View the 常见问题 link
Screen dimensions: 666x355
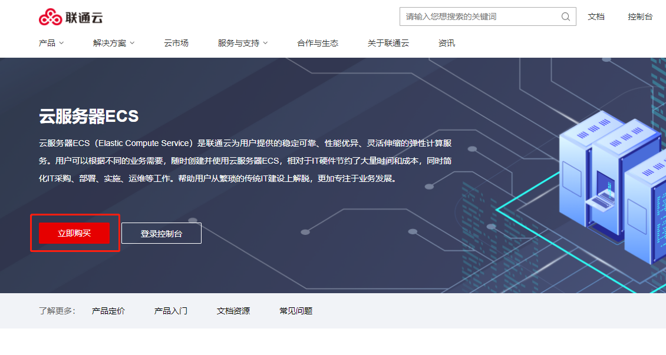click(296, 311)
